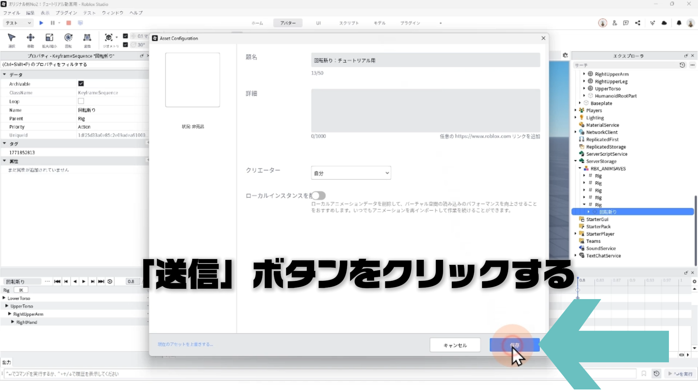Viewport: 698px width, 392px height.
Task: Select the Rotate tool icon
Action: click(68, 37)
